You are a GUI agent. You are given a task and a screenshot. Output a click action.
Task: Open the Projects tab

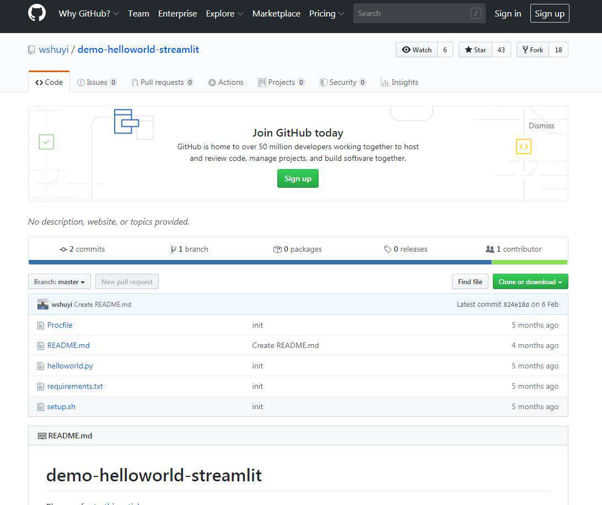tap(281, 82)
